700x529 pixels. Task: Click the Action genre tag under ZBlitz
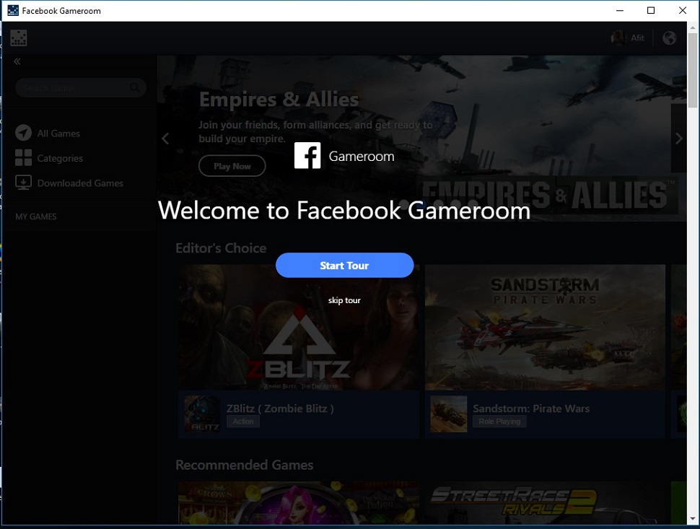242,421
